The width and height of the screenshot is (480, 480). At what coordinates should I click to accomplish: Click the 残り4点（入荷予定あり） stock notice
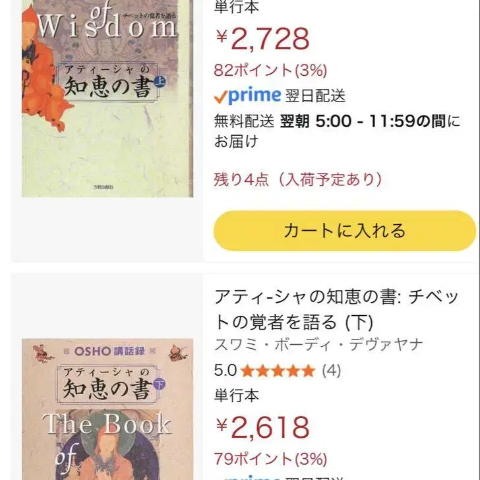coord(298,179)
